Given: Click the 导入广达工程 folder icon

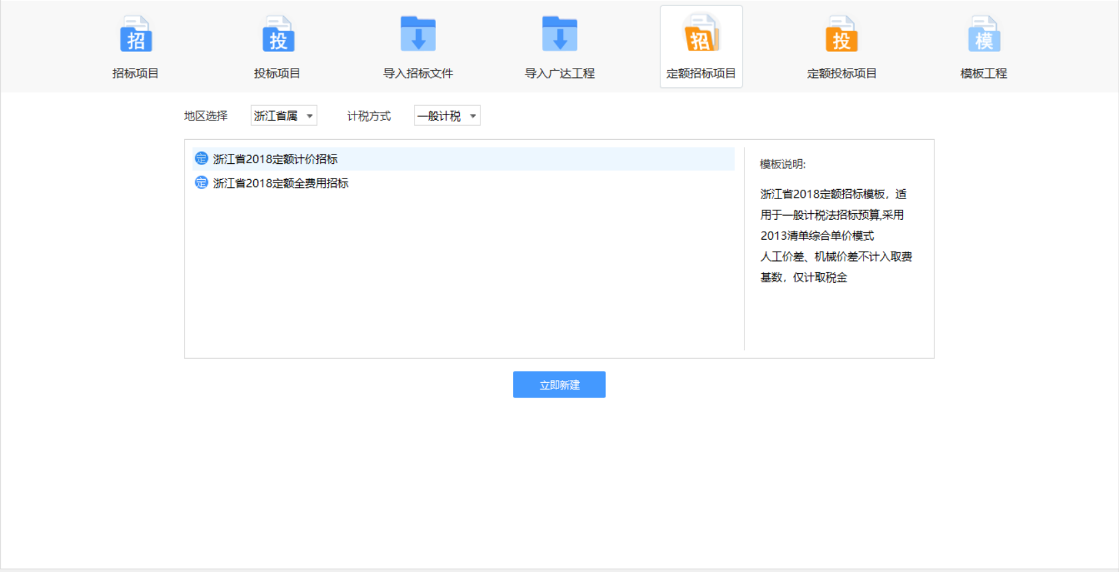Looking at the screenshot, I should [x=560, y=34].
